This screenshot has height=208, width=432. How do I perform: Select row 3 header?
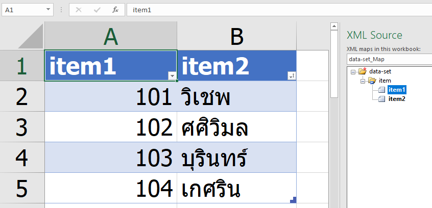[x=21, y=127]
